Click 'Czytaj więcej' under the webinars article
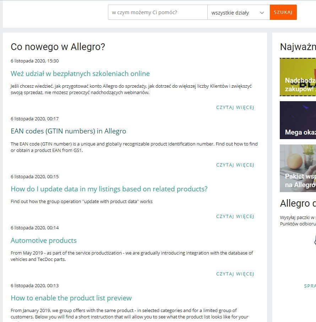Image resolution: width=316 pixels, height=322 pixels. [235, 107]
